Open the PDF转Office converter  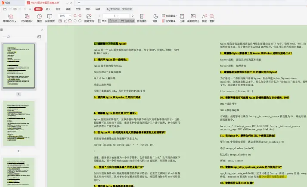tap(10, 18)
